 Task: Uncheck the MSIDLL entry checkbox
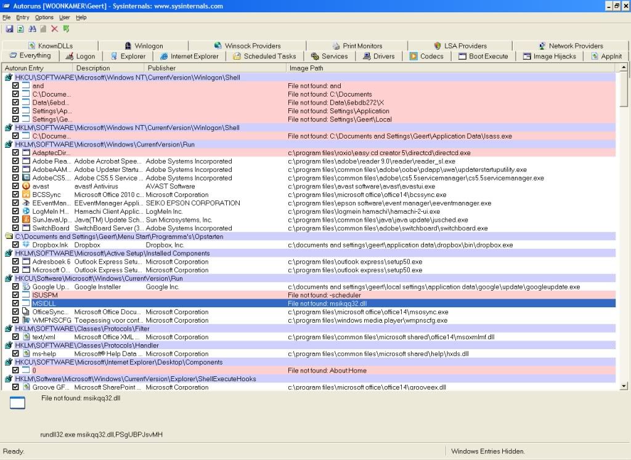pos(15,304)
